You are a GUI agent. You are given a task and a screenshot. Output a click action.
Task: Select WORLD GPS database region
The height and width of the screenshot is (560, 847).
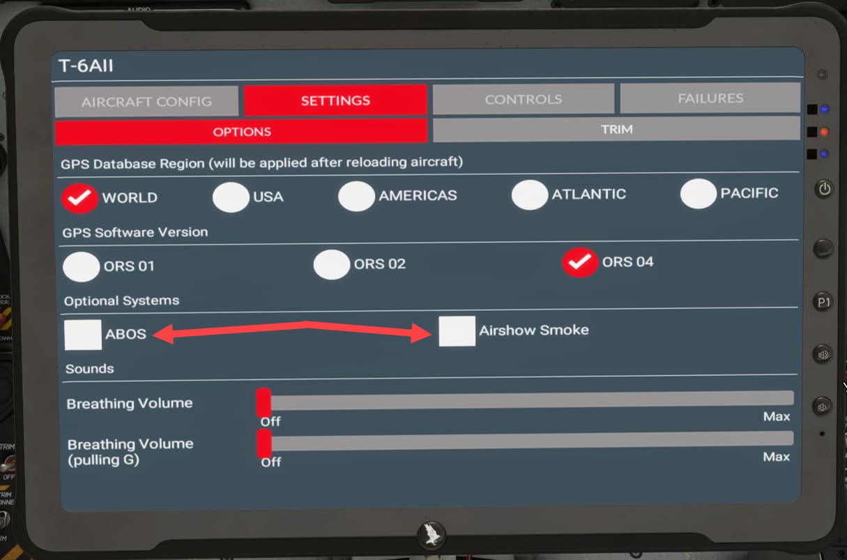79,198
